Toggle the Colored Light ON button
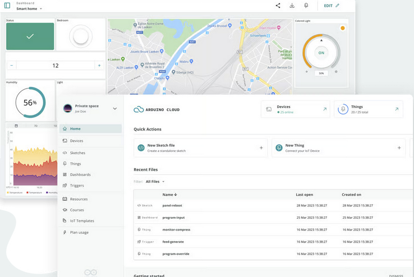 coord(321,53)
